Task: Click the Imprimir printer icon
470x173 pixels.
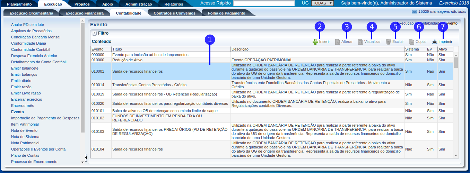Action: pos(435,42)
